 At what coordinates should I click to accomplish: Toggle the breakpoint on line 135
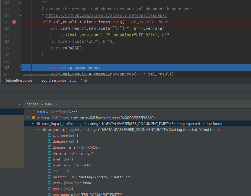click(14, 22)
